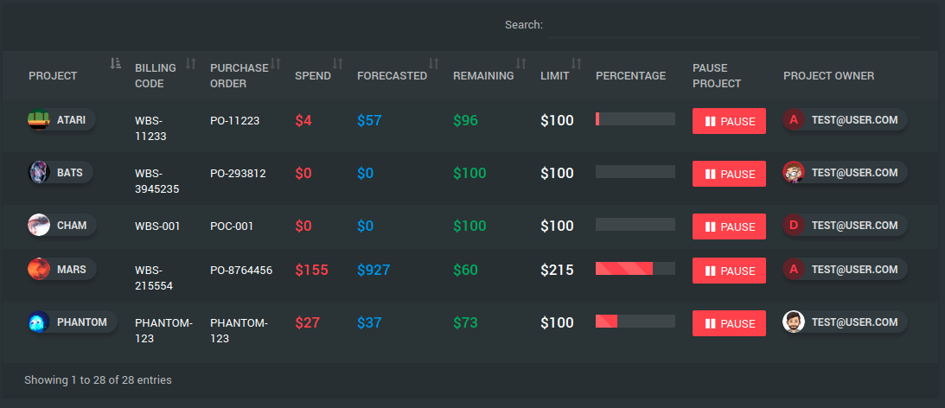Pause the Bats project
Viewport: 945px width, 408px height.
coord(729,174)
